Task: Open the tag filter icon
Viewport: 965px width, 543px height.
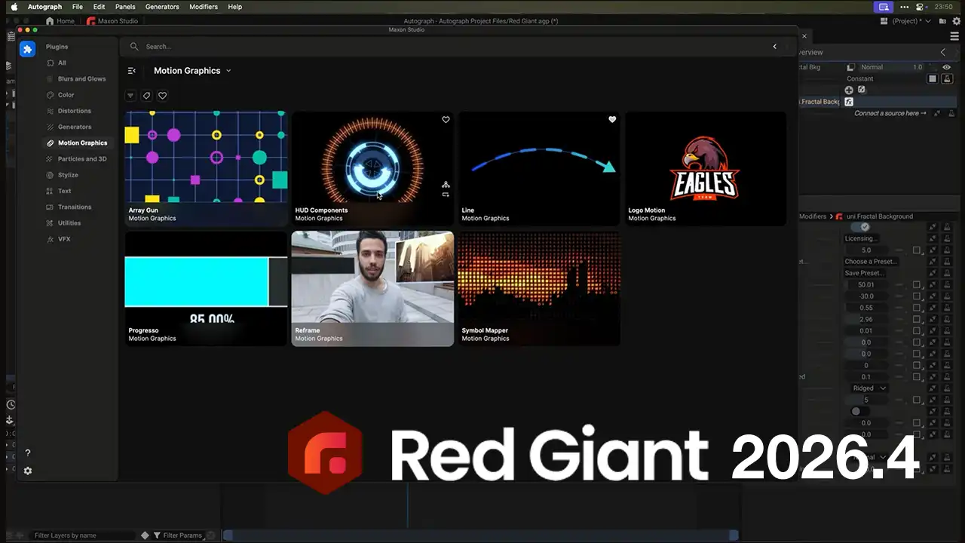Action: [x=146, y=96]
